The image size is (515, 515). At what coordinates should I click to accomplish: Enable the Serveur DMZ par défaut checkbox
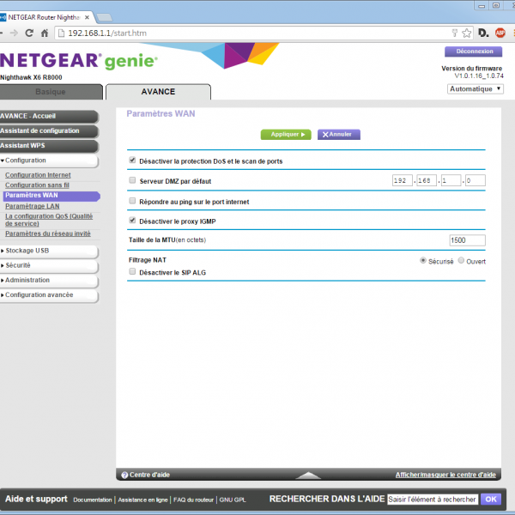point(132,181)
